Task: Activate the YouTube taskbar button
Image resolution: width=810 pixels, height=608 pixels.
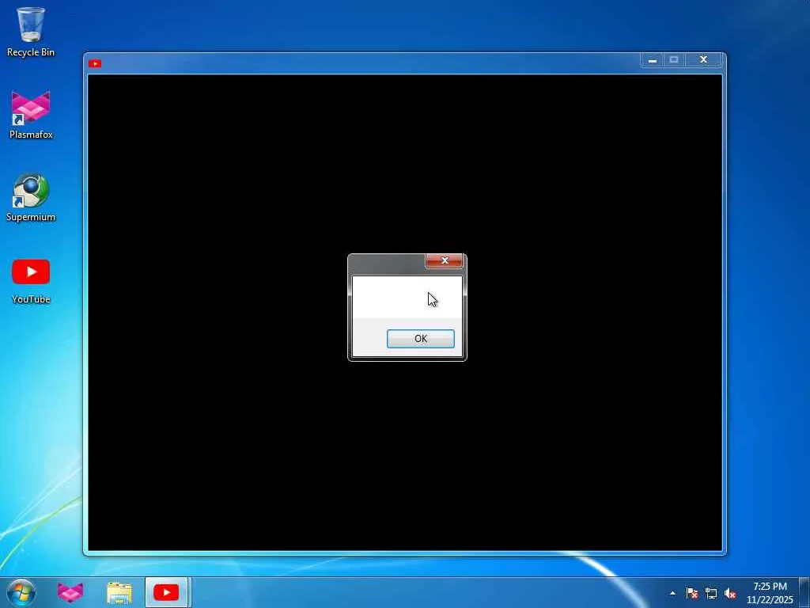Action: pos(166,592)
